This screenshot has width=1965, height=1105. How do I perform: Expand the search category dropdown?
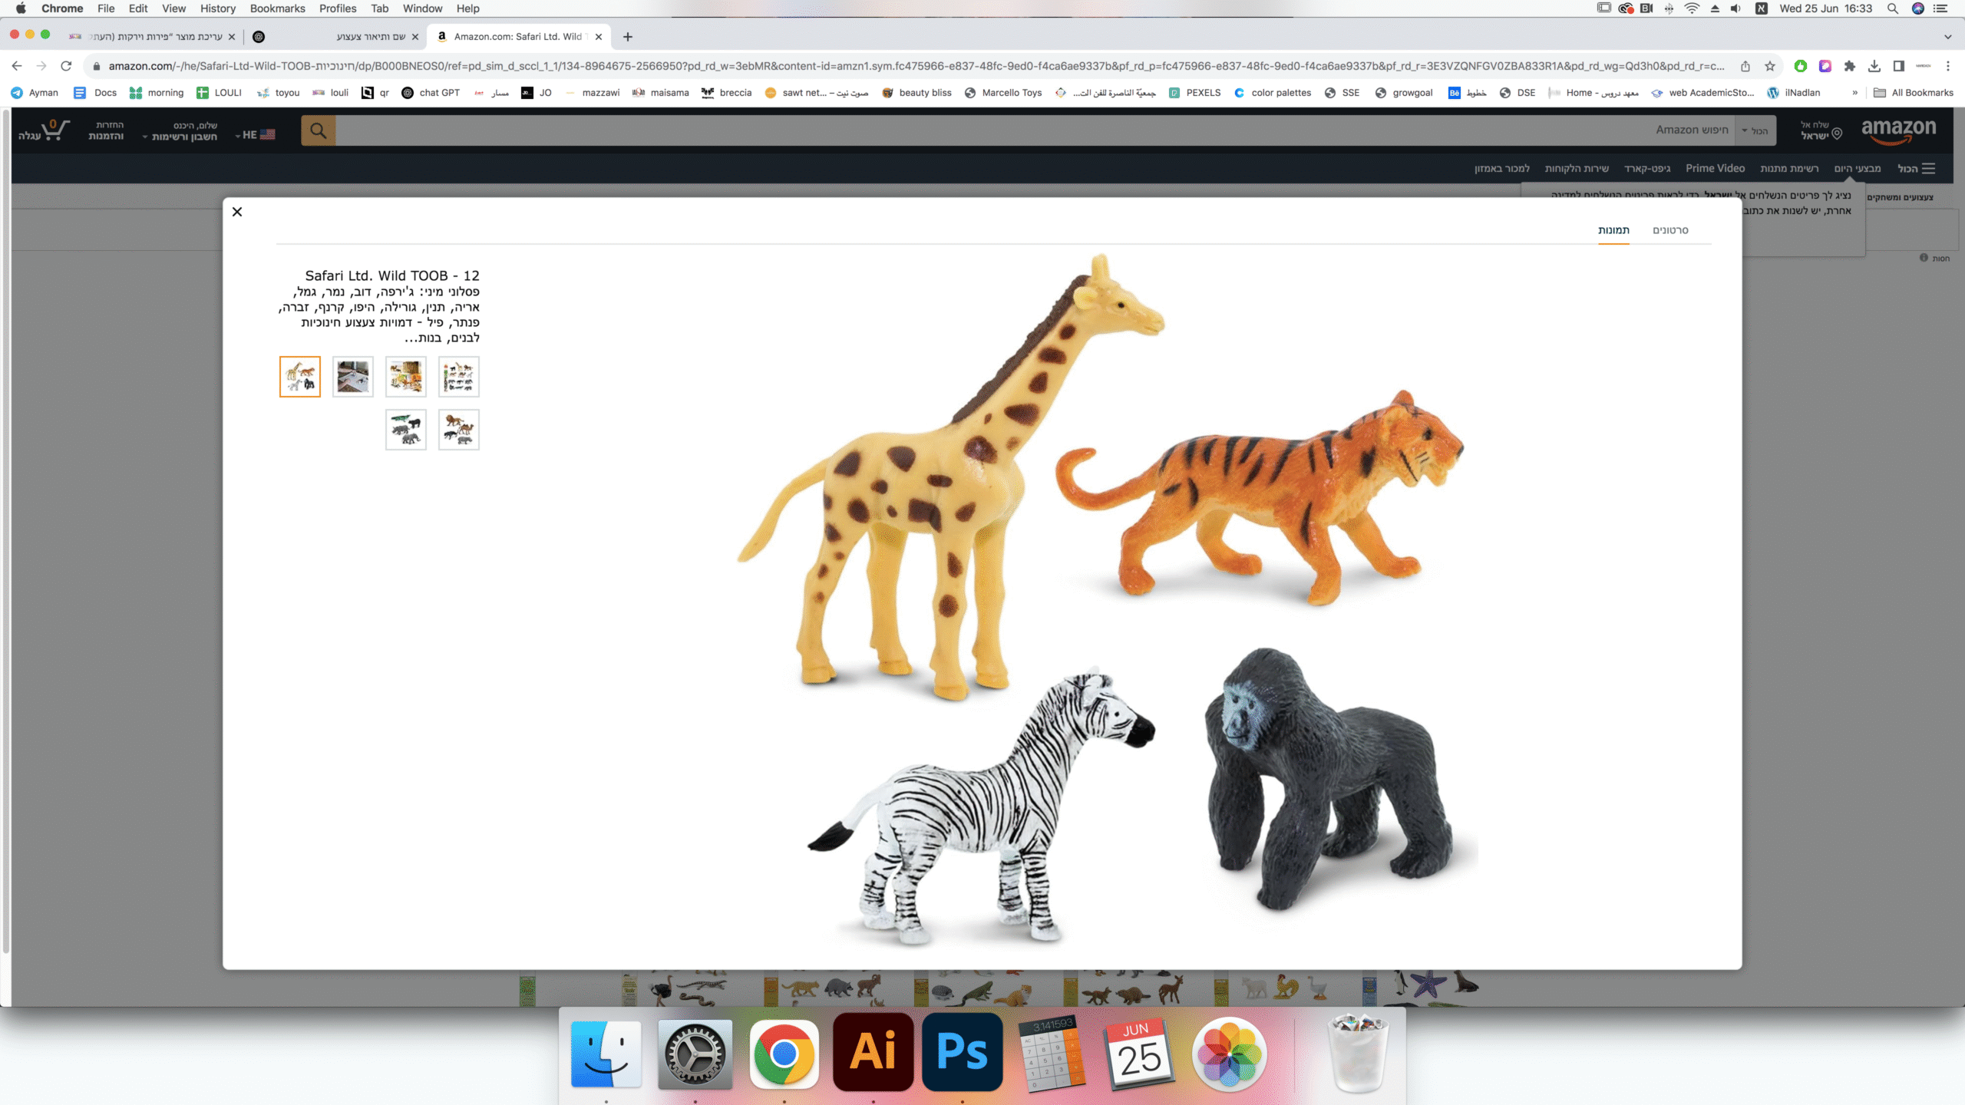tap(1754, 131)
